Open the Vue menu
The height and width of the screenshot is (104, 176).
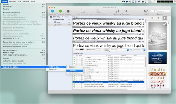click(x=19, y=1)
